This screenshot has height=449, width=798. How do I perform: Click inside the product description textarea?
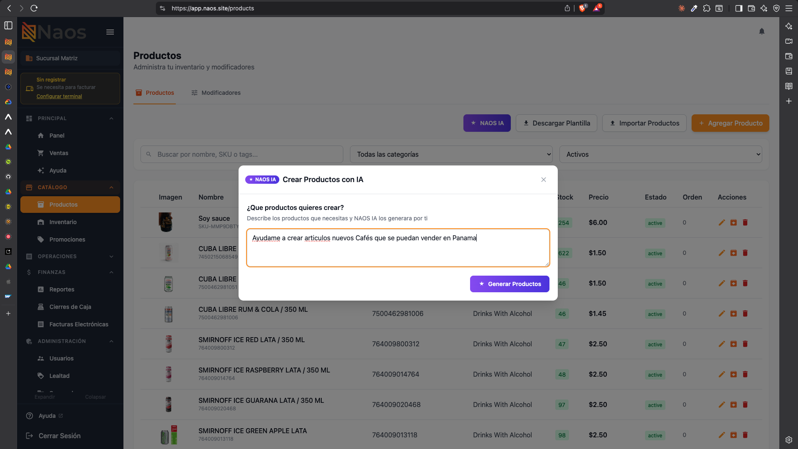(x=398, y=248)
